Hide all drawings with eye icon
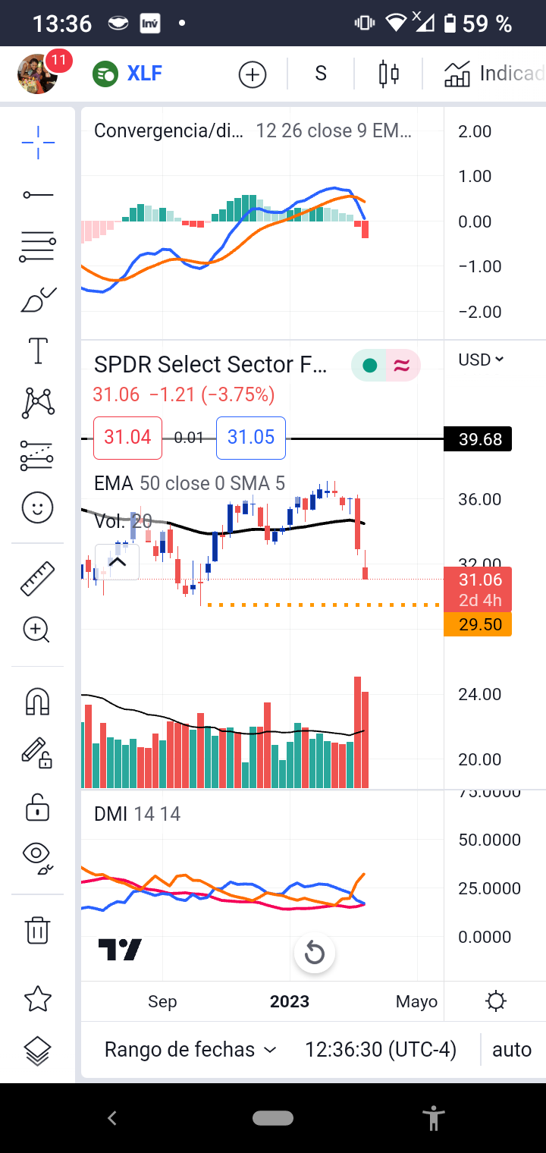Viewport: 546px width, 1153px height. (38, 856)
